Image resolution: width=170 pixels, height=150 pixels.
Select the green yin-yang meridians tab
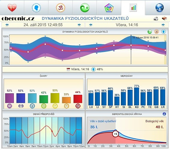(85, 8)
